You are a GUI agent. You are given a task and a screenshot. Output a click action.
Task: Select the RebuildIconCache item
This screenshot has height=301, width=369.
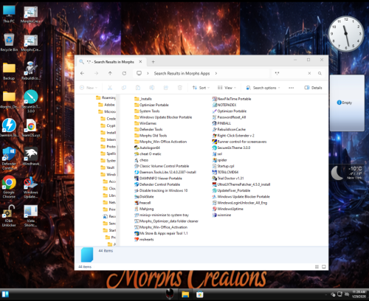(229, 129)
